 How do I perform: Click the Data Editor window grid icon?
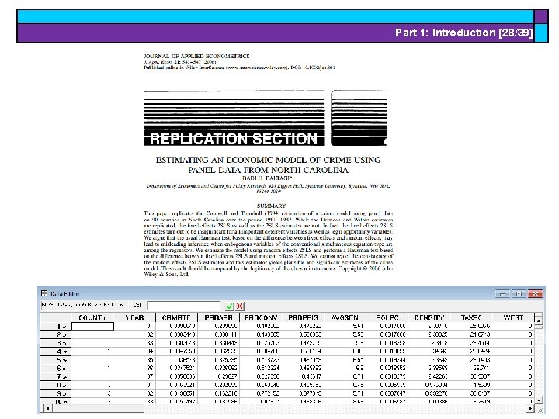44,293
